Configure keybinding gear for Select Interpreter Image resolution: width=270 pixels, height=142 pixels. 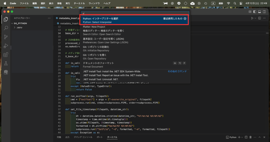click(185, 19)
